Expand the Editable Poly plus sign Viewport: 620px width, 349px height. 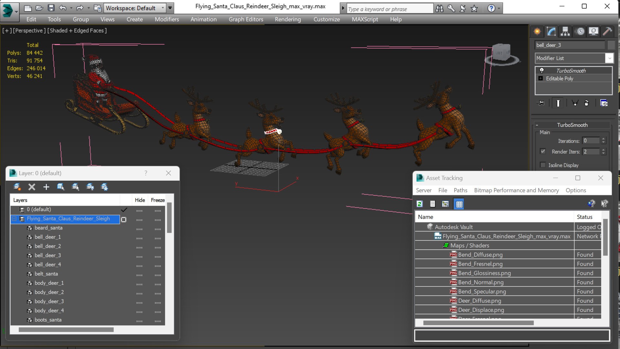point(541,79)
